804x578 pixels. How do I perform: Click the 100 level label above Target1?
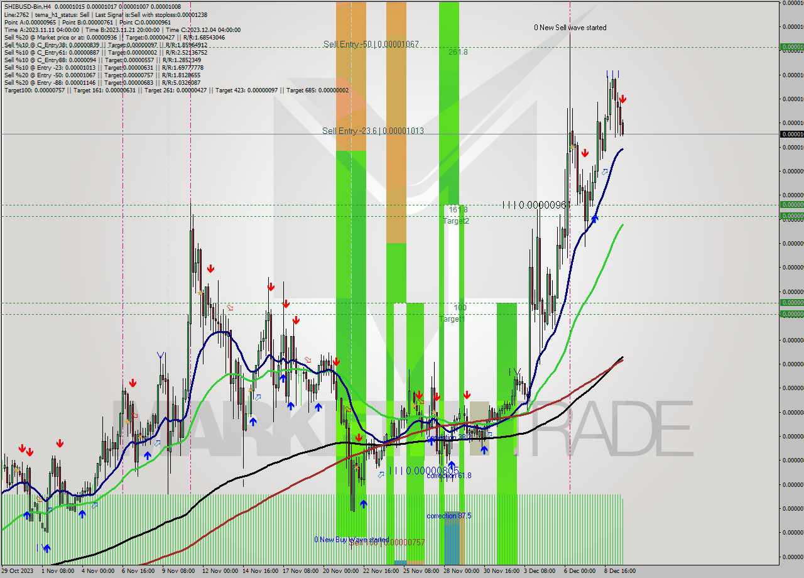tap(460, 308)
